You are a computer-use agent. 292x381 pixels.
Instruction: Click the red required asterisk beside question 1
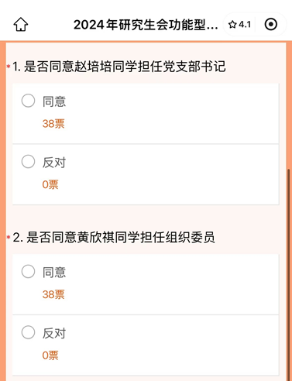click(9, 67)
